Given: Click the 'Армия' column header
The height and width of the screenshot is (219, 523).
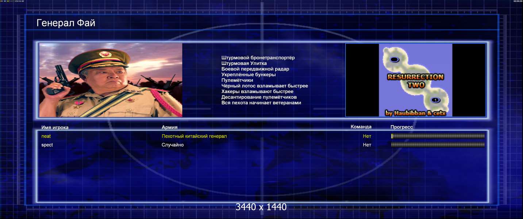Looking at the screenshot, I should (170, 127).
